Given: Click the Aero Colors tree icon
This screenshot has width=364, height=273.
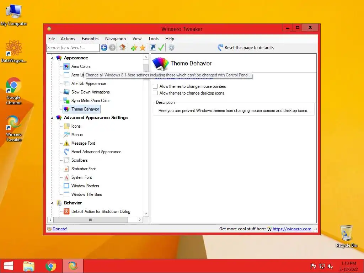Looking at the screenshot, I should pyautogui.click(x=66, y=66).
